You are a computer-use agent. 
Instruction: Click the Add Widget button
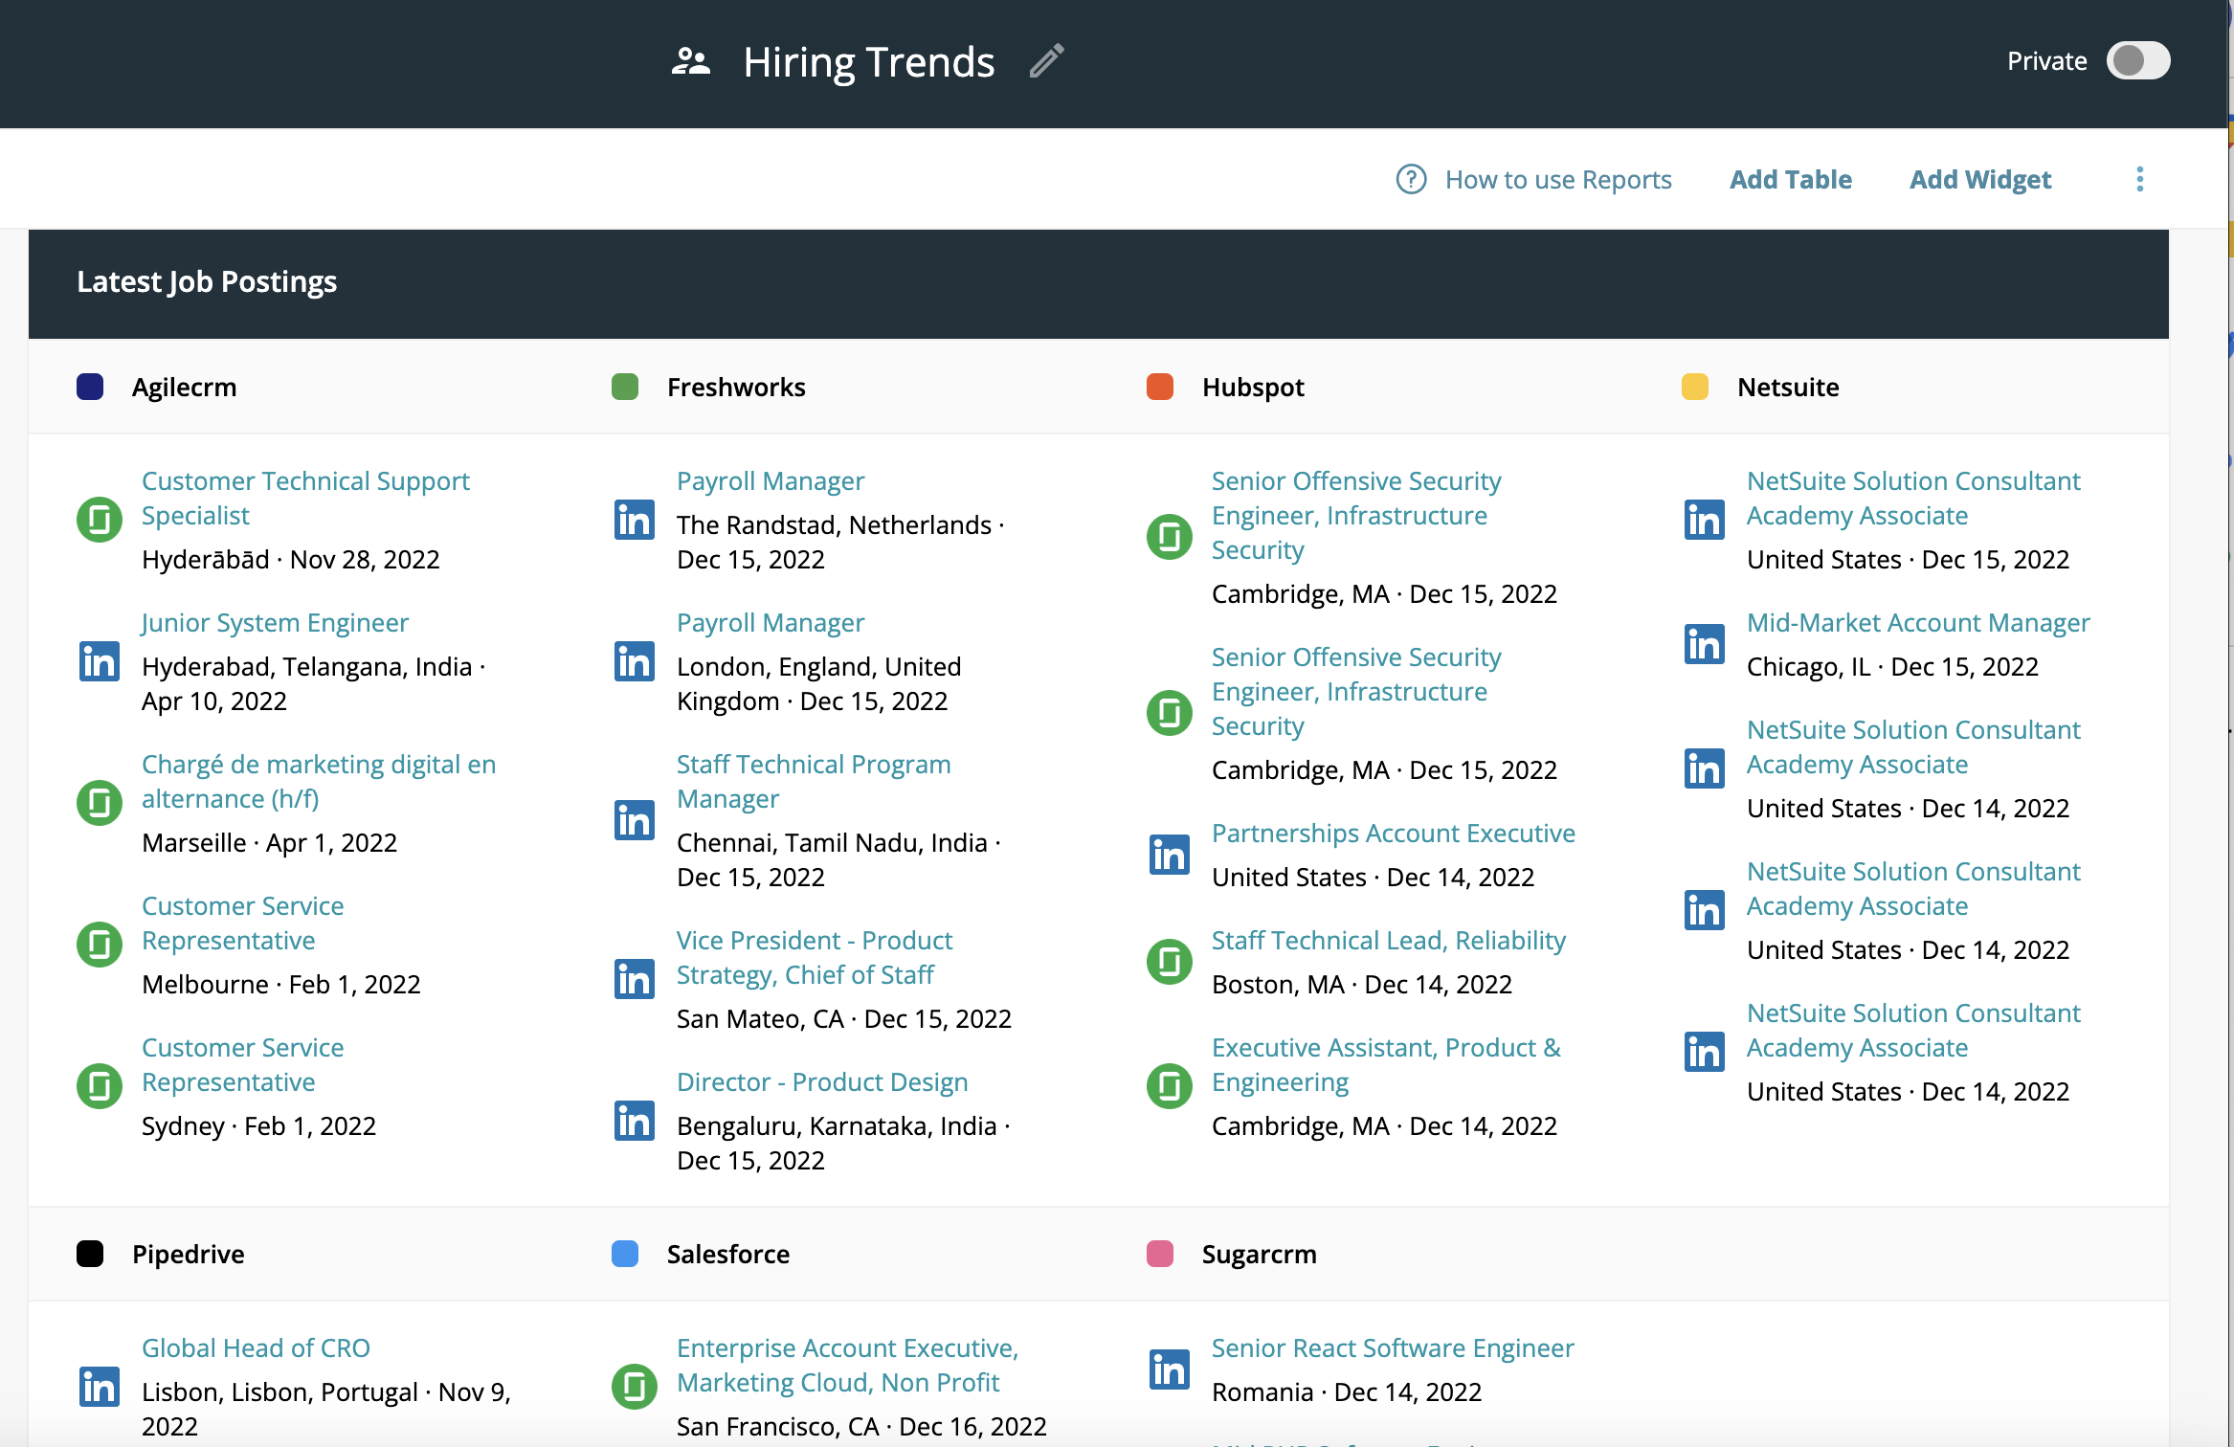[1980, 179]
